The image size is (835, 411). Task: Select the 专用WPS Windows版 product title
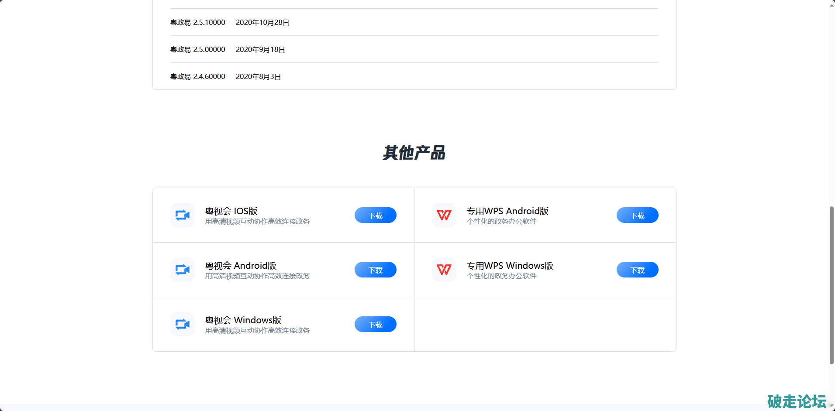510,266
